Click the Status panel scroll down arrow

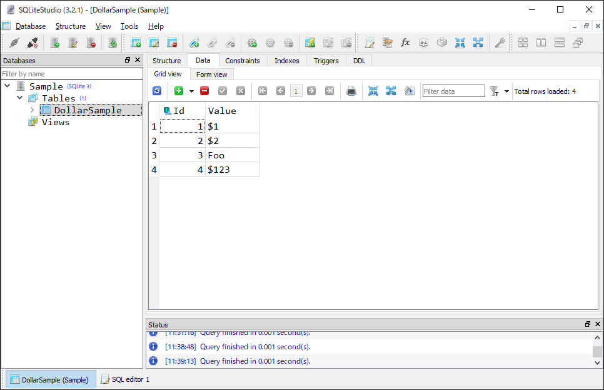pyautogui.click(x=597, y=362)
